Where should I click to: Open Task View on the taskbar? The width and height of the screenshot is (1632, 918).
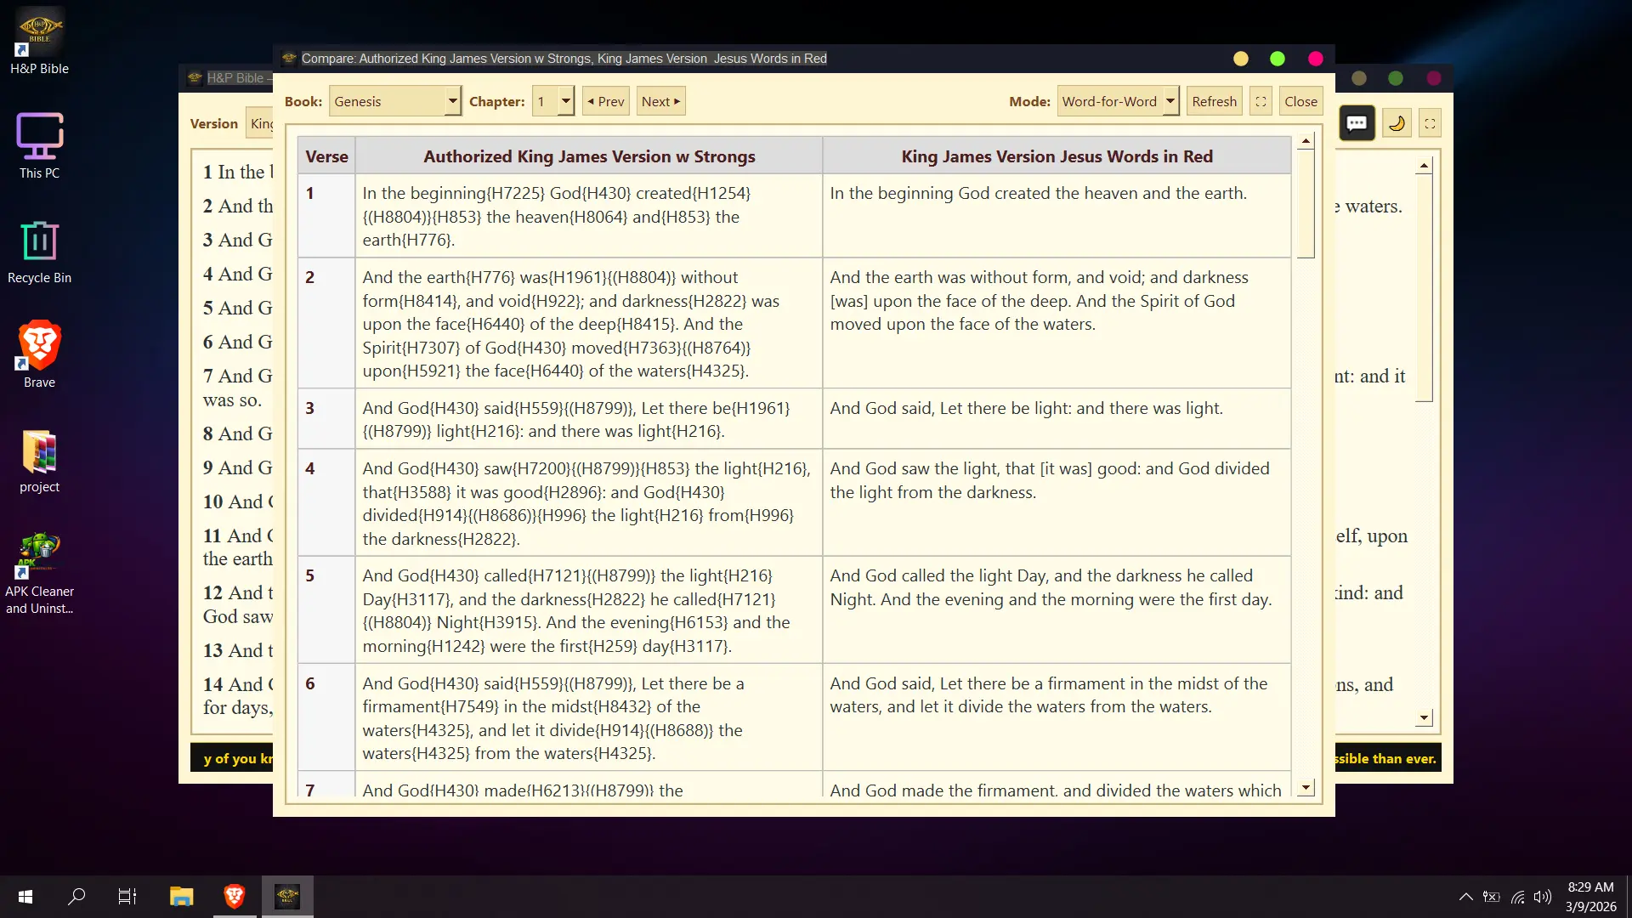[x=127, y=897]
